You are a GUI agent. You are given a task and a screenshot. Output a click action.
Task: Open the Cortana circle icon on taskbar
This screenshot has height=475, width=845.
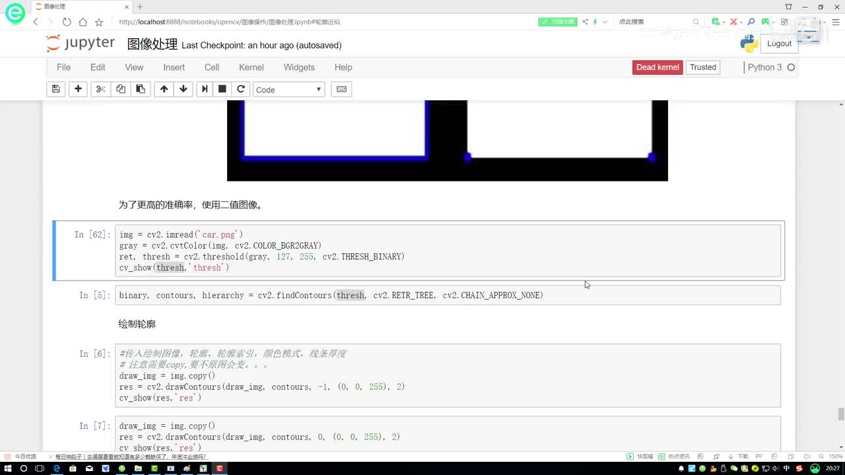(24, 468)
